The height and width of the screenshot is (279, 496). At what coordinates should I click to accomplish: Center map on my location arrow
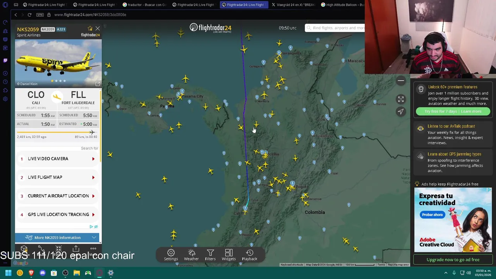click(x=401, y=112)
